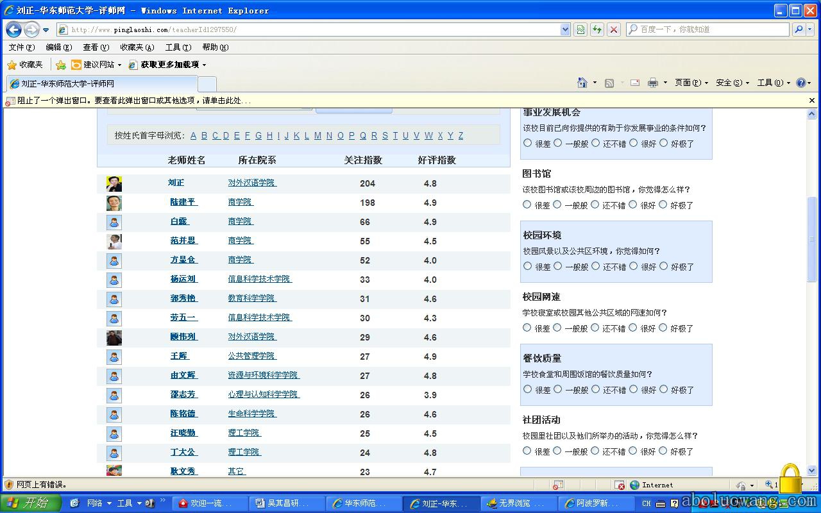
Task: Browse teachers by letter Z
Action: pos(461,135)
